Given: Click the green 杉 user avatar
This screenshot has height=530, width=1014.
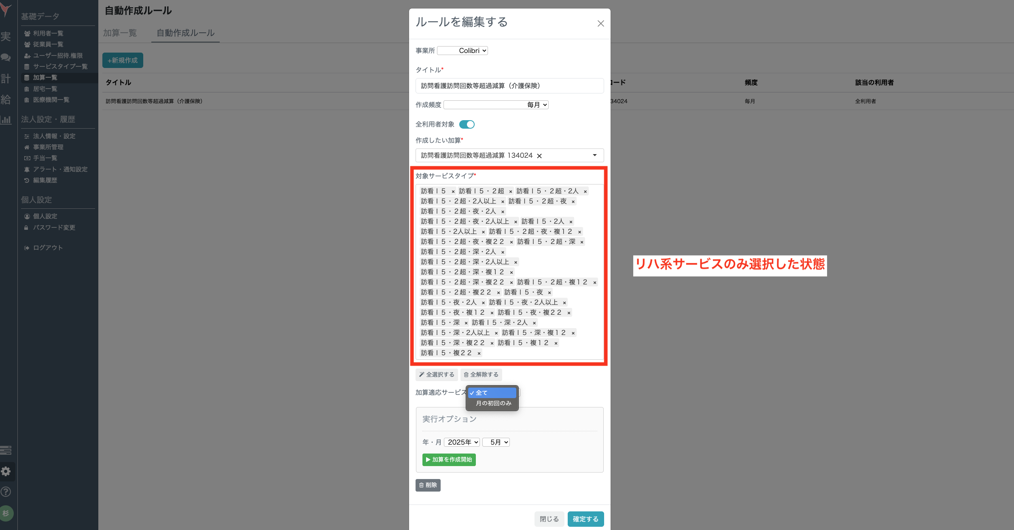Looking at the screenshot, I should point(6,513).
